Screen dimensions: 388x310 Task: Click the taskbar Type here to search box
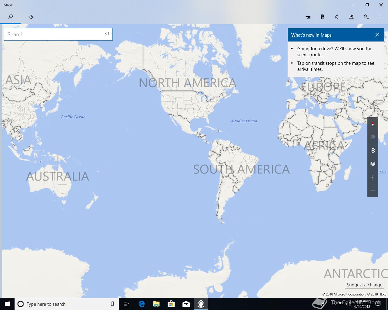click(x=67, y=304)
